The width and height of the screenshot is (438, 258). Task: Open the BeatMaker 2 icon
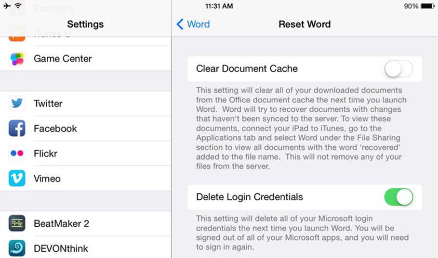[17, 223]
